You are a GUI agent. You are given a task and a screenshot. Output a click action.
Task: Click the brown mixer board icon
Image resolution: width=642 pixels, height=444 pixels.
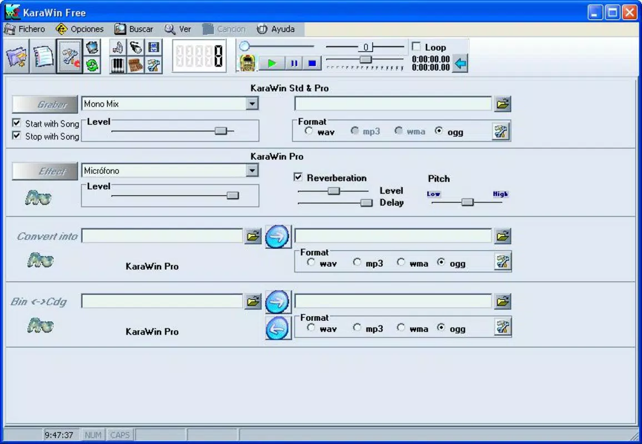pyautogui.click(x=136, y=65)
